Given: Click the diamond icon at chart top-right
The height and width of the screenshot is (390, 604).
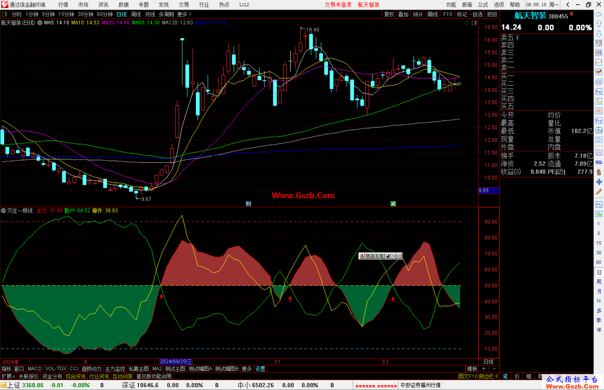Looking at the screenshot, I should coord(467,23).
